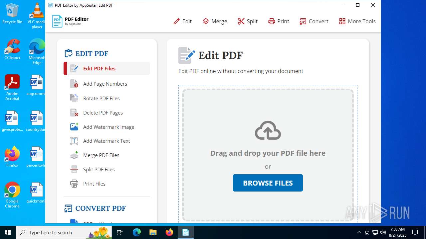Click the BROWSE FILES button
Image resolution: width=426 pixels, height=239 pixels.
coord(268,183)
